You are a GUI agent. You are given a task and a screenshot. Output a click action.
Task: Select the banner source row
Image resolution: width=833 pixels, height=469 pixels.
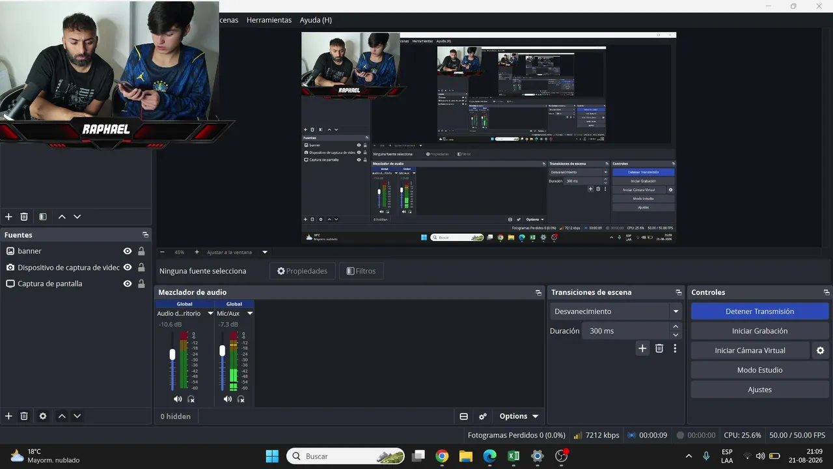pyautogui.click(x=75, y=251)
